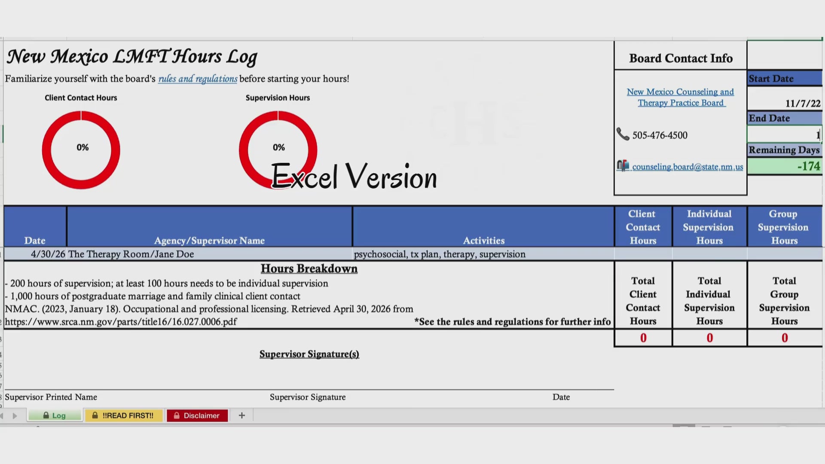The image size is (825, 464).
Task: Select the Remaining Days label cell
Action: [785, 150]
